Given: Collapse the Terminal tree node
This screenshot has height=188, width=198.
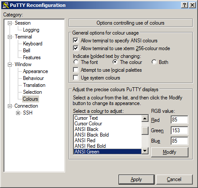Looking at the screenshot, I should tap(10, 37).
